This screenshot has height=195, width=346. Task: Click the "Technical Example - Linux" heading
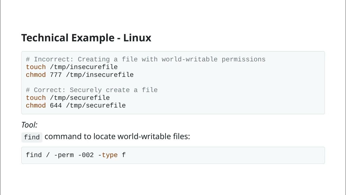(x=86, y=38)
